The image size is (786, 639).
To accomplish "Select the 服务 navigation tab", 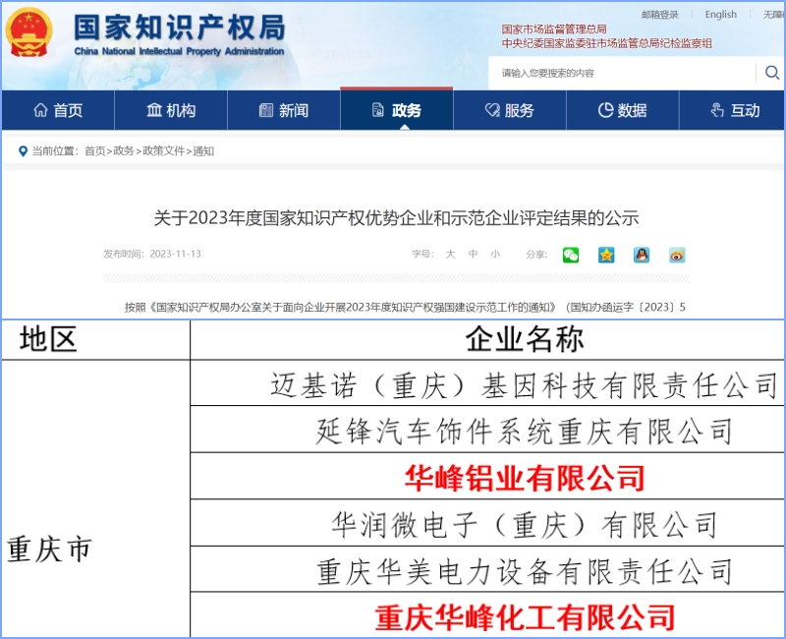I will [510, 110].
